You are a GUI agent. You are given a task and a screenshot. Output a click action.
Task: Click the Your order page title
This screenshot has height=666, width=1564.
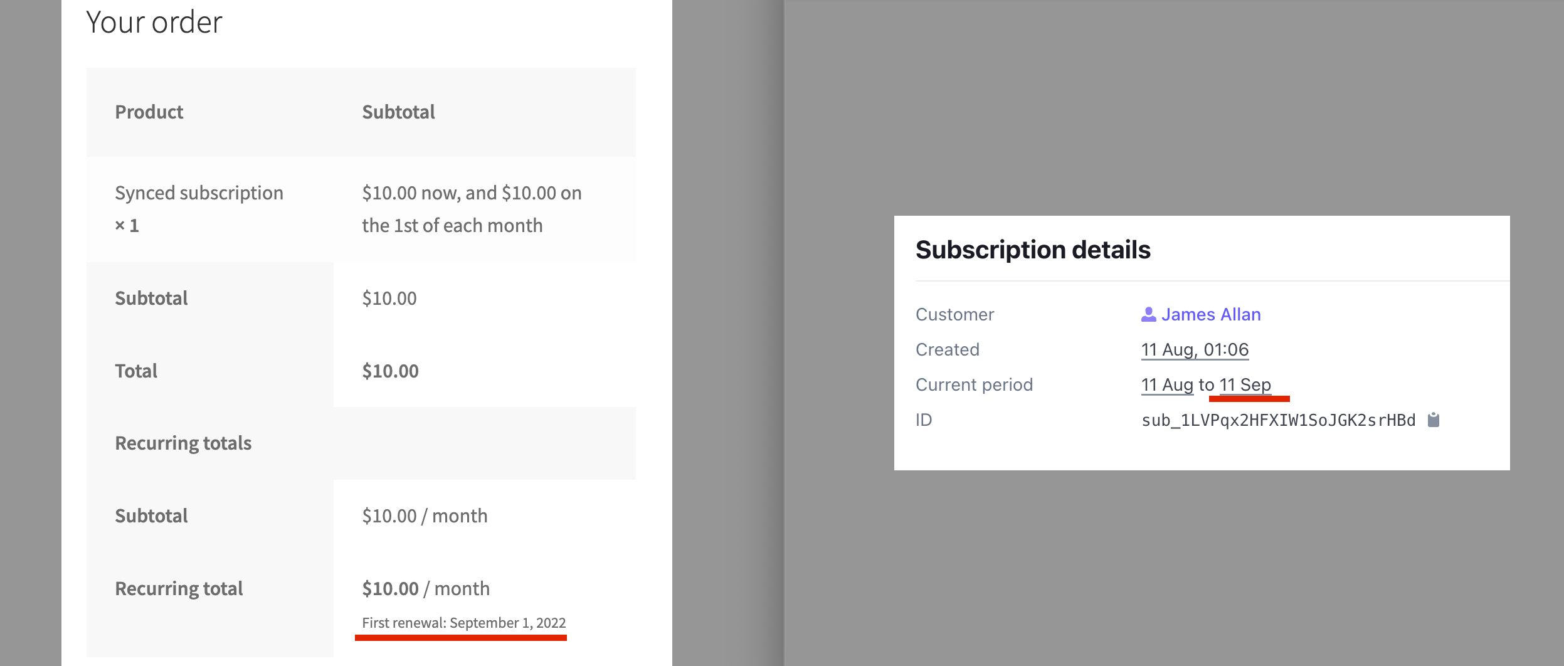pyautogui.click(x=154, y=21)
